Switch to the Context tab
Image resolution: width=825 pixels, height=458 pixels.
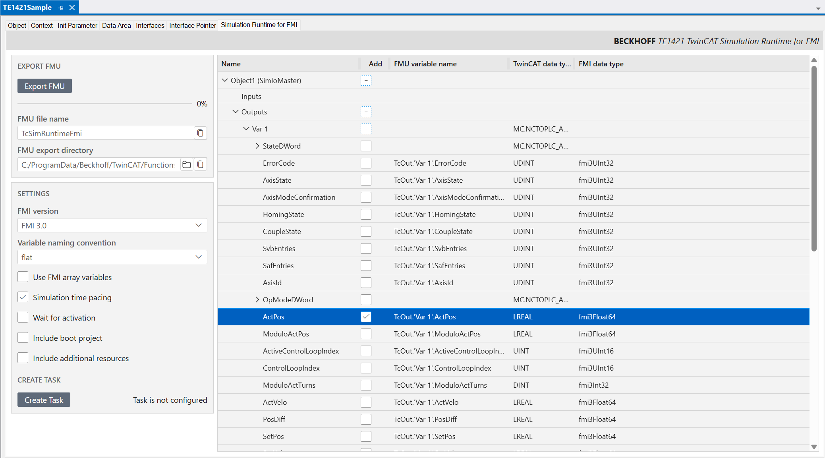pos(42,25)
